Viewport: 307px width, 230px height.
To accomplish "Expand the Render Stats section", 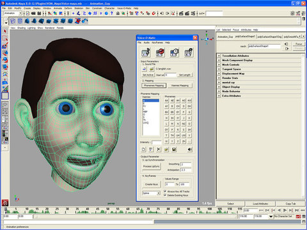I will pos(219,78).
